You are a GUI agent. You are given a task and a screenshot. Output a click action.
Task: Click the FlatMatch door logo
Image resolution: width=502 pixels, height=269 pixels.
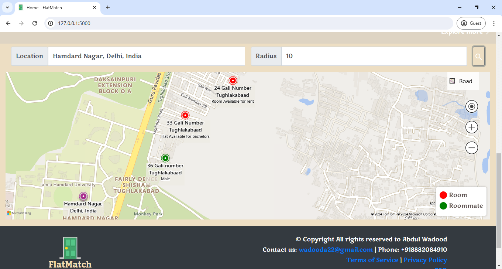(x=70, y=248)
